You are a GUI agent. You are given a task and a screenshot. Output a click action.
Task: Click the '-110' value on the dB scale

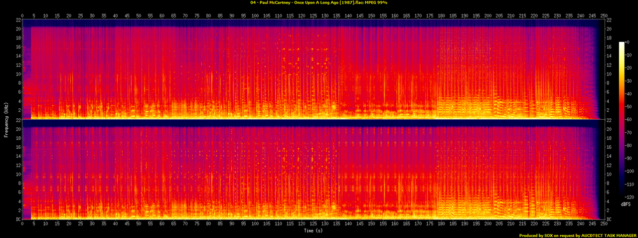click(x=630, y=184)
